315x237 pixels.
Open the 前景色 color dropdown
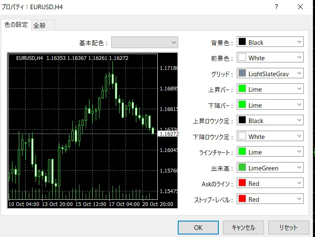pyautogui.click(x=270, y=57)
